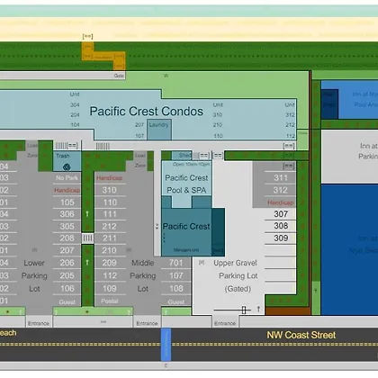Select parking space 105
The image size is (378, 378).
pos(67,202)
